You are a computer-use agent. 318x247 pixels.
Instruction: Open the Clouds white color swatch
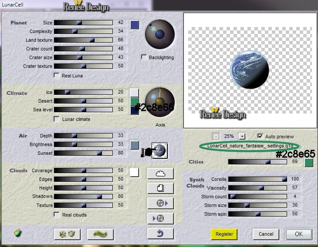pos(135,173)
